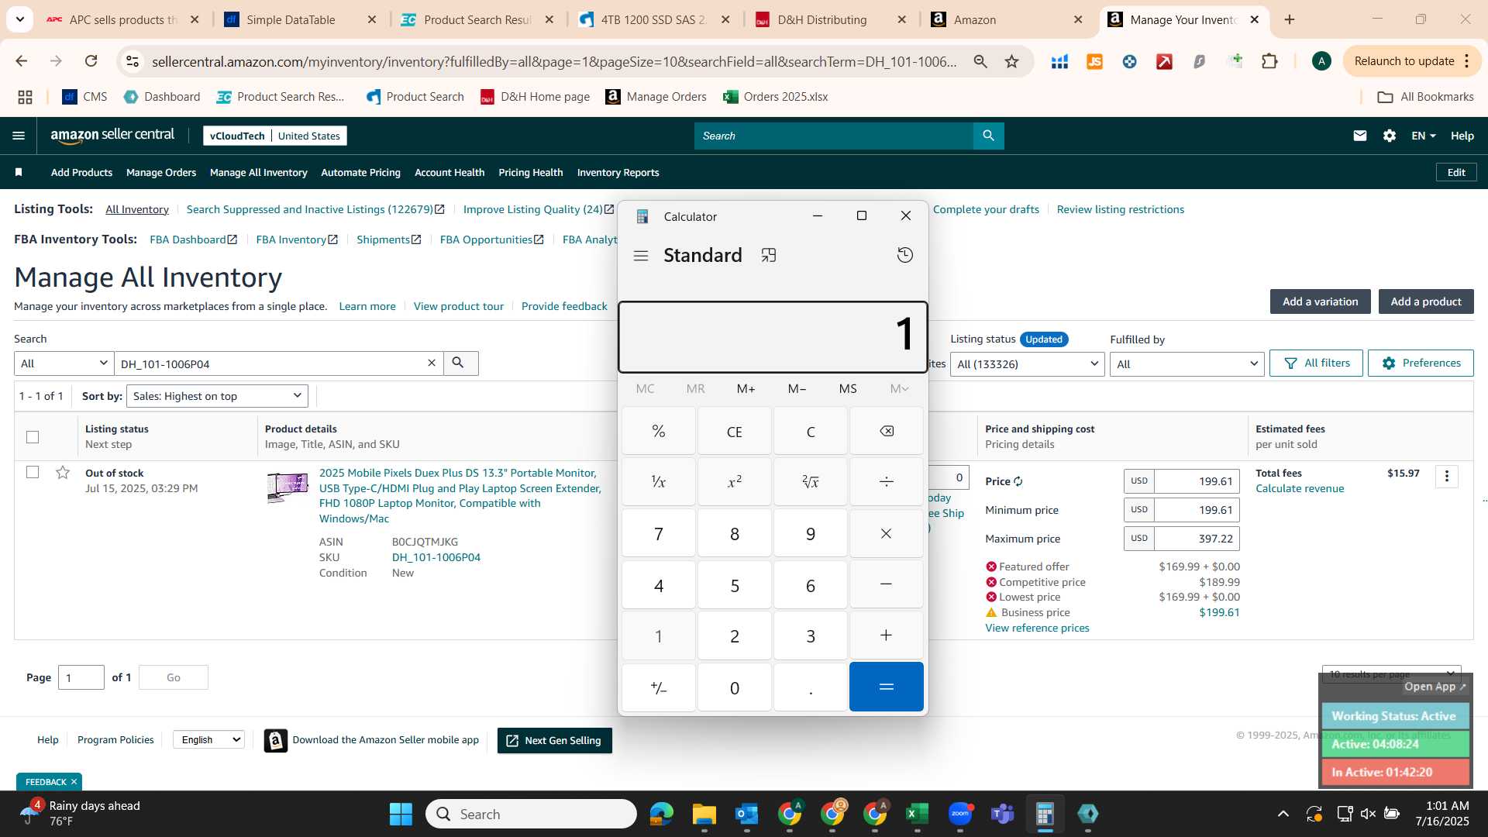Open the three-dot actions menu for the listing
Image resolution: width=1488 pixels, height=837 pixels.
[1447, 476]
